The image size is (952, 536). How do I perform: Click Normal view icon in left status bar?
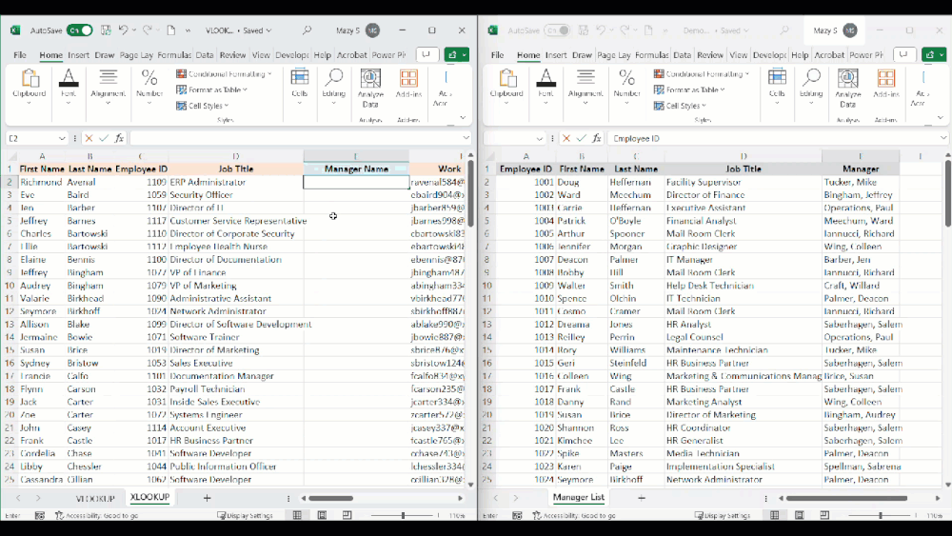pos(297,515)
